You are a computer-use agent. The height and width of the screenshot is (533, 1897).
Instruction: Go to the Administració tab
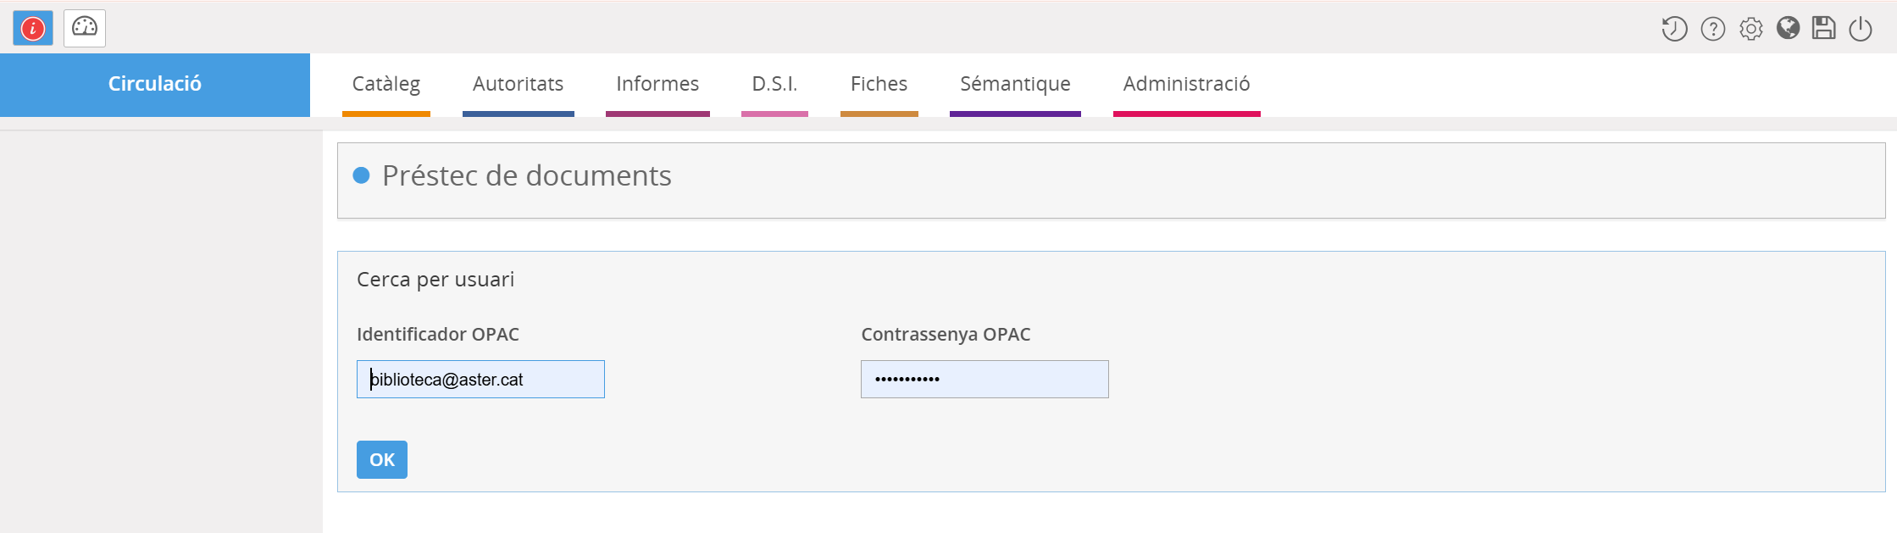click(x=1186, y=84)
